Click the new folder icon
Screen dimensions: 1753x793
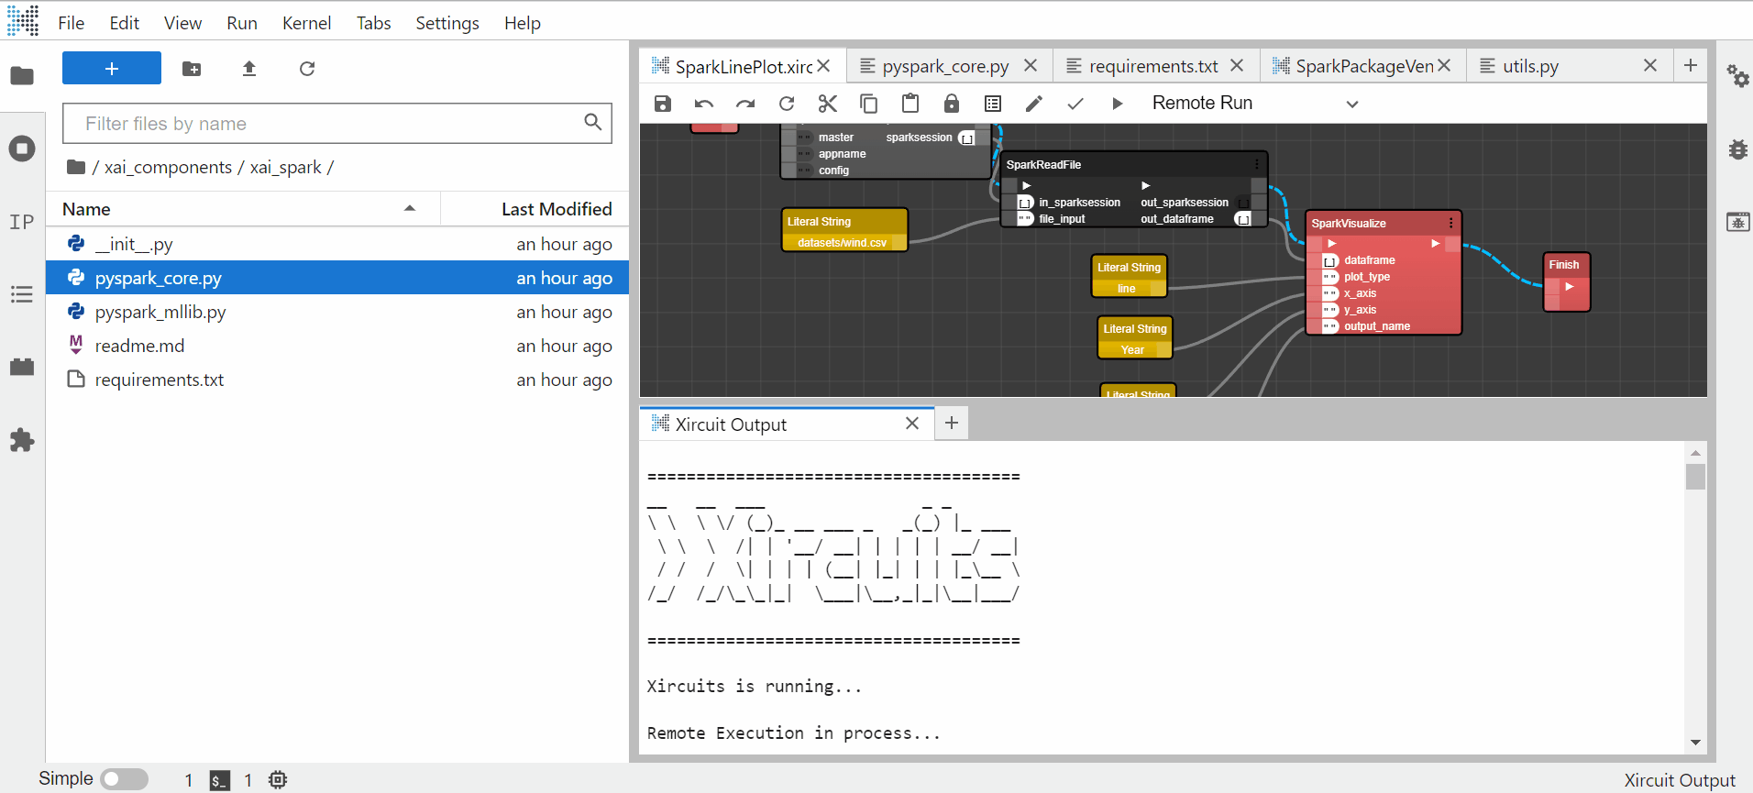(x=192, y=69)
